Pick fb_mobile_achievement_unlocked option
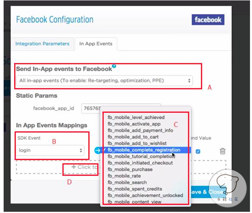Viewport: 252px width, 213px height. (145, 195)
